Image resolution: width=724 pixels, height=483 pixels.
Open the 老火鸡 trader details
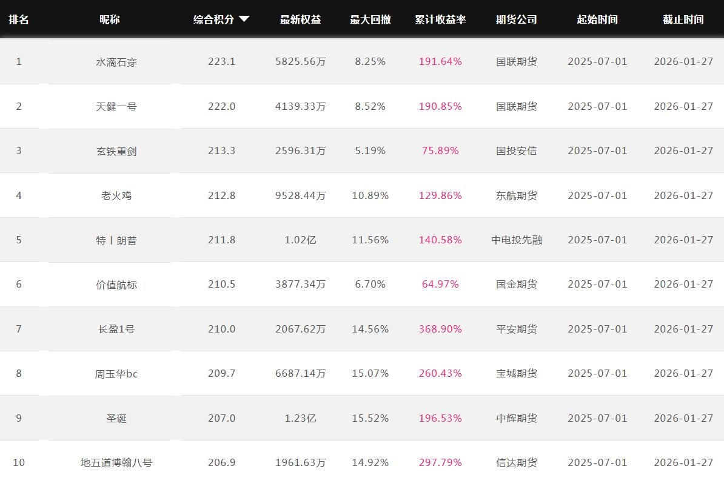tap(116, 195)
